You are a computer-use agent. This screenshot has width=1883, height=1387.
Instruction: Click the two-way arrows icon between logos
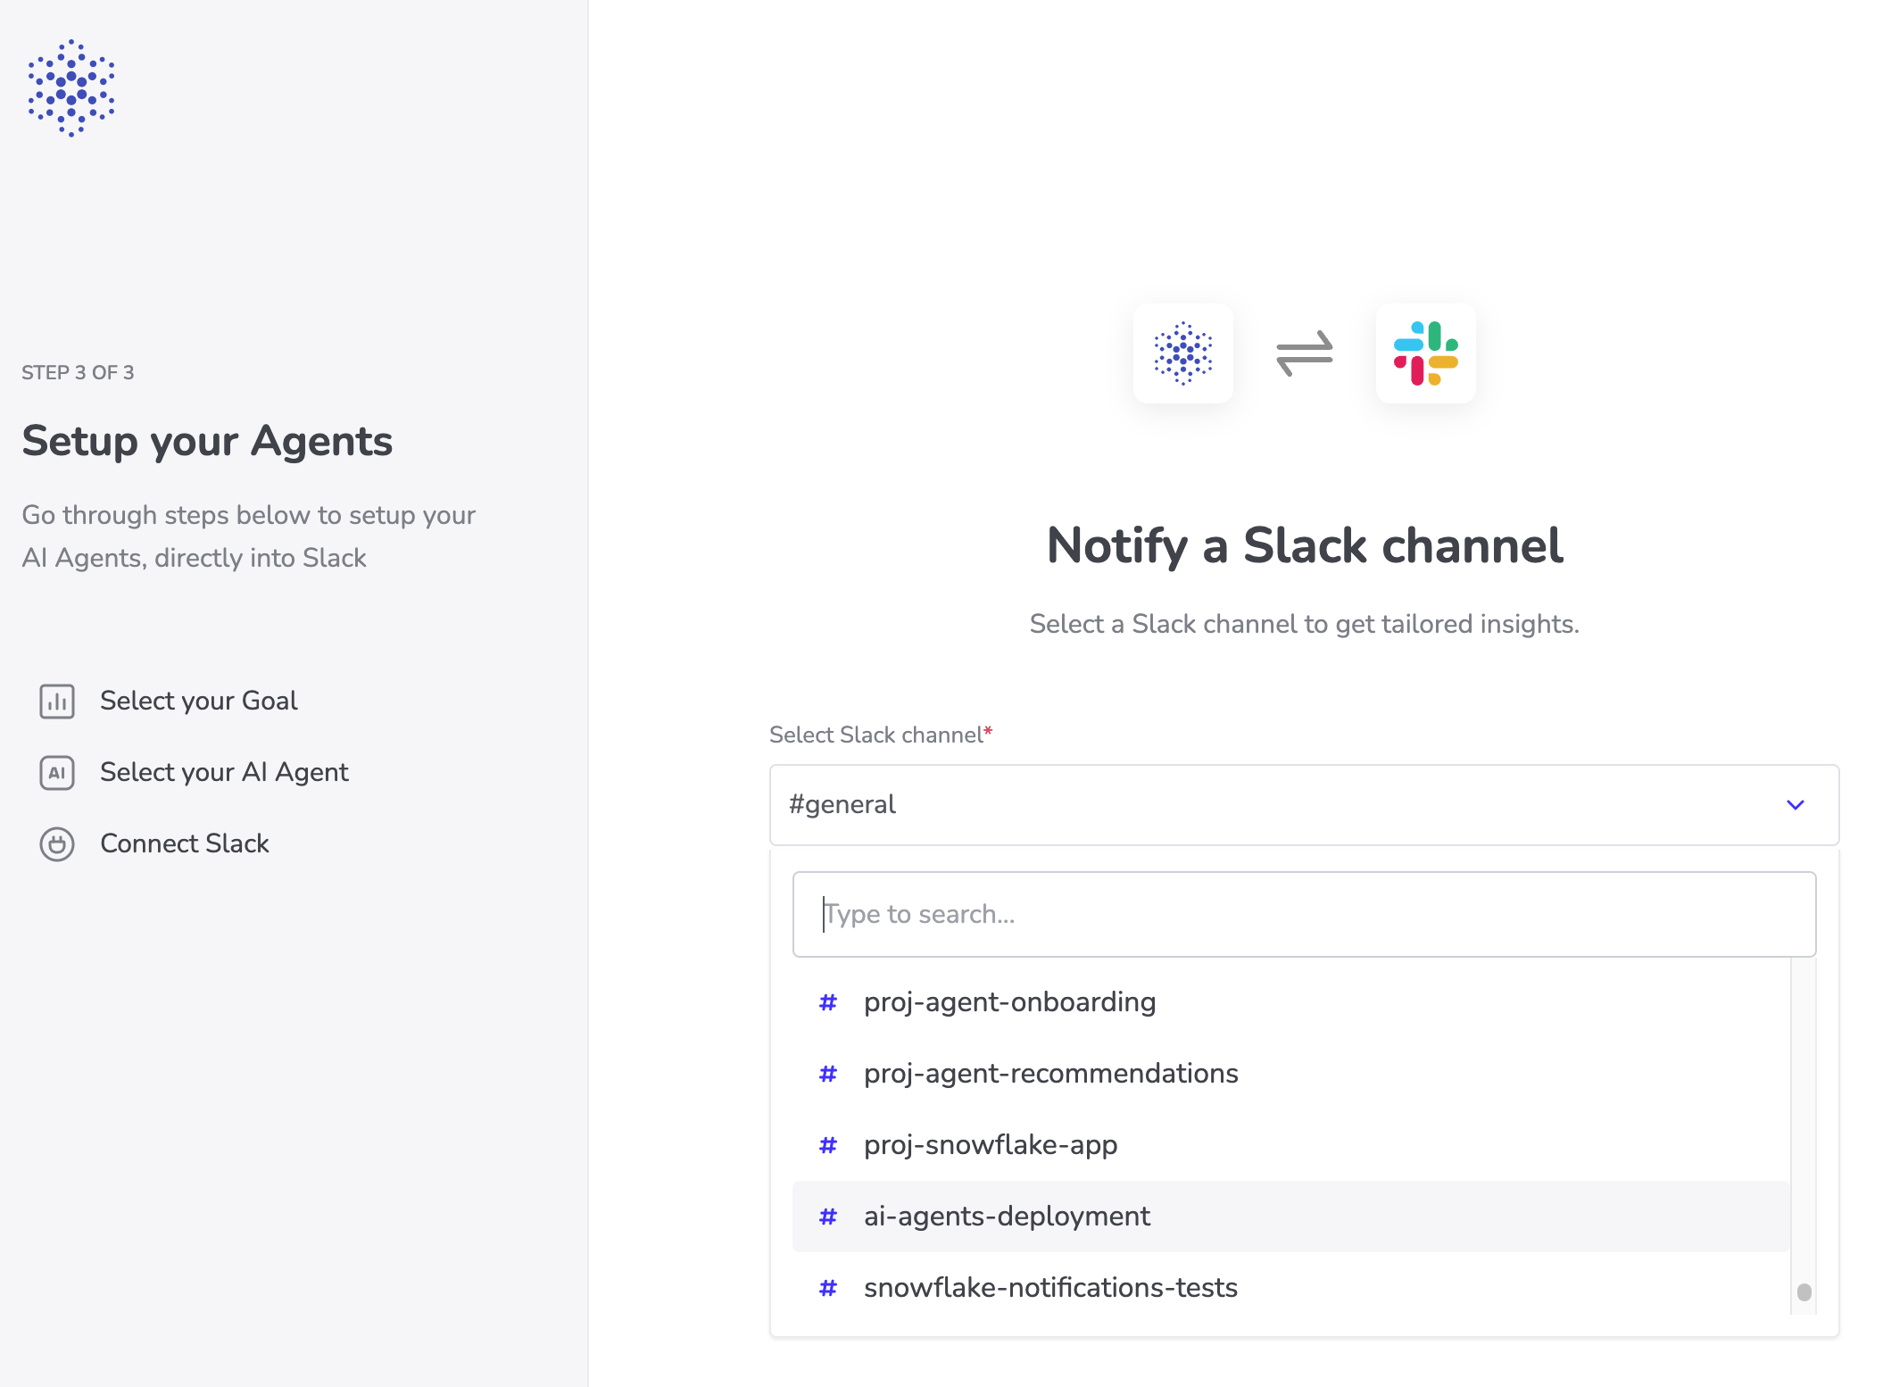point(1304,353)
